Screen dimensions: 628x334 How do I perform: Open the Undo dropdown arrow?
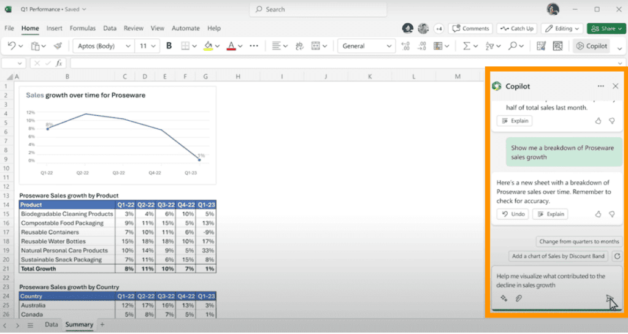[x=21, y=46]
